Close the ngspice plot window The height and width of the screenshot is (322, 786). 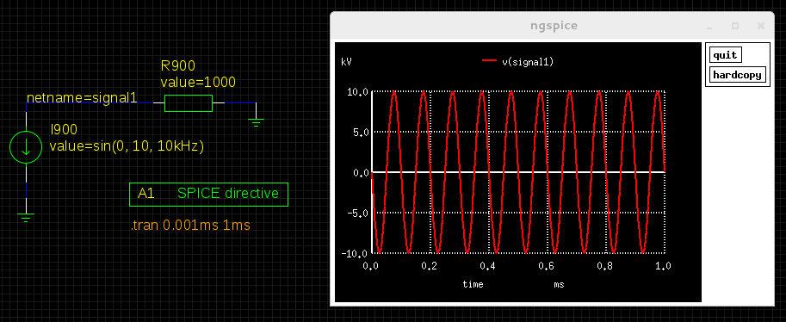(x=761, y=26)
